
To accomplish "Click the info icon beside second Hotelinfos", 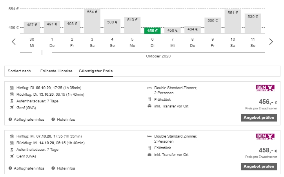I will tap(53, 168).
